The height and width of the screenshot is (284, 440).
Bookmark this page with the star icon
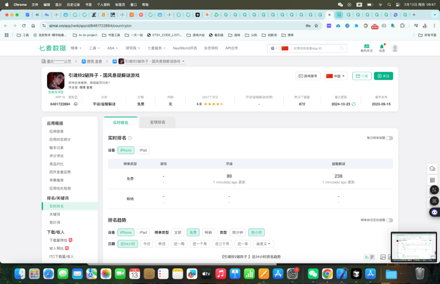click(316, 26)
